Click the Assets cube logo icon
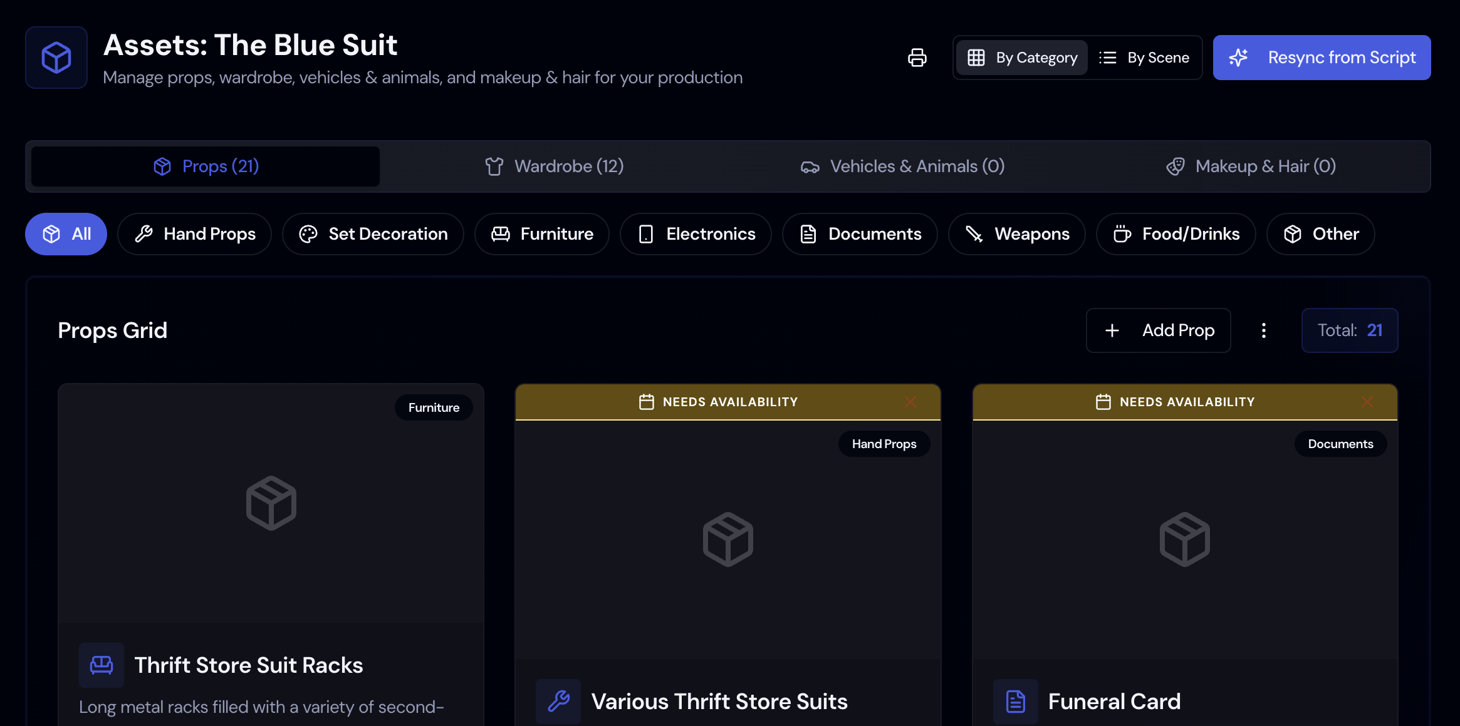The width and height of the screenshot is (1460, 726). coord(56,58)
